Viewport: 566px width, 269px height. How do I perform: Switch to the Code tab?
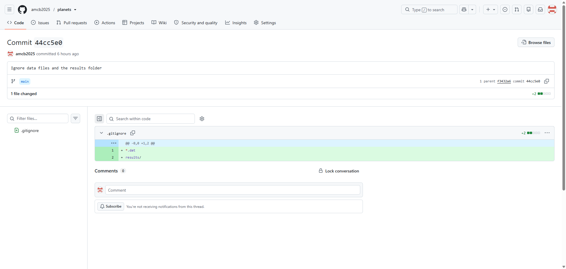click(16, 23)
